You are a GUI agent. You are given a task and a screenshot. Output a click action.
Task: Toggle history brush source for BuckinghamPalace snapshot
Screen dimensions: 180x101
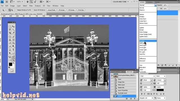click(112, 75)
